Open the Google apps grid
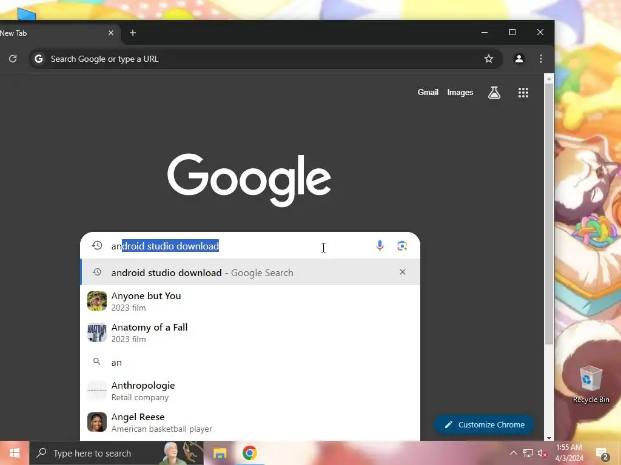 [523, 93]
